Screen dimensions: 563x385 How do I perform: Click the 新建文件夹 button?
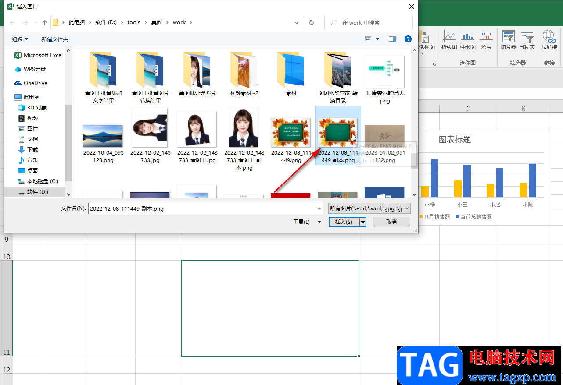55,39
